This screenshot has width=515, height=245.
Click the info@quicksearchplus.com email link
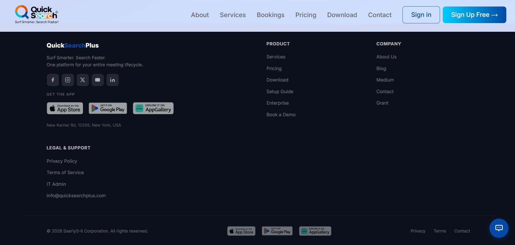(76, 196)
